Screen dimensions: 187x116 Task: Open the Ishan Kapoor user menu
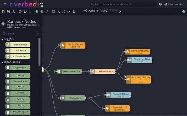(173, 4)
